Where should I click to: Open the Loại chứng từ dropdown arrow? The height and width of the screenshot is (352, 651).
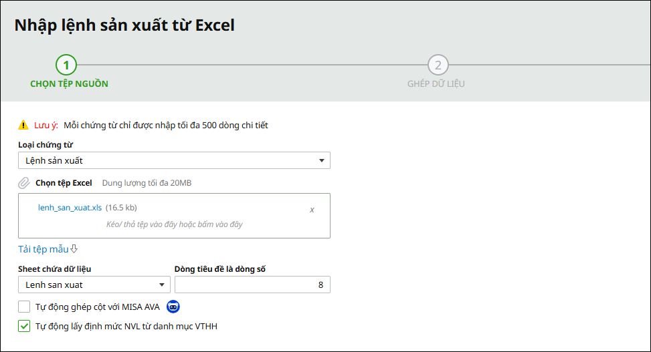coord(321,160)
